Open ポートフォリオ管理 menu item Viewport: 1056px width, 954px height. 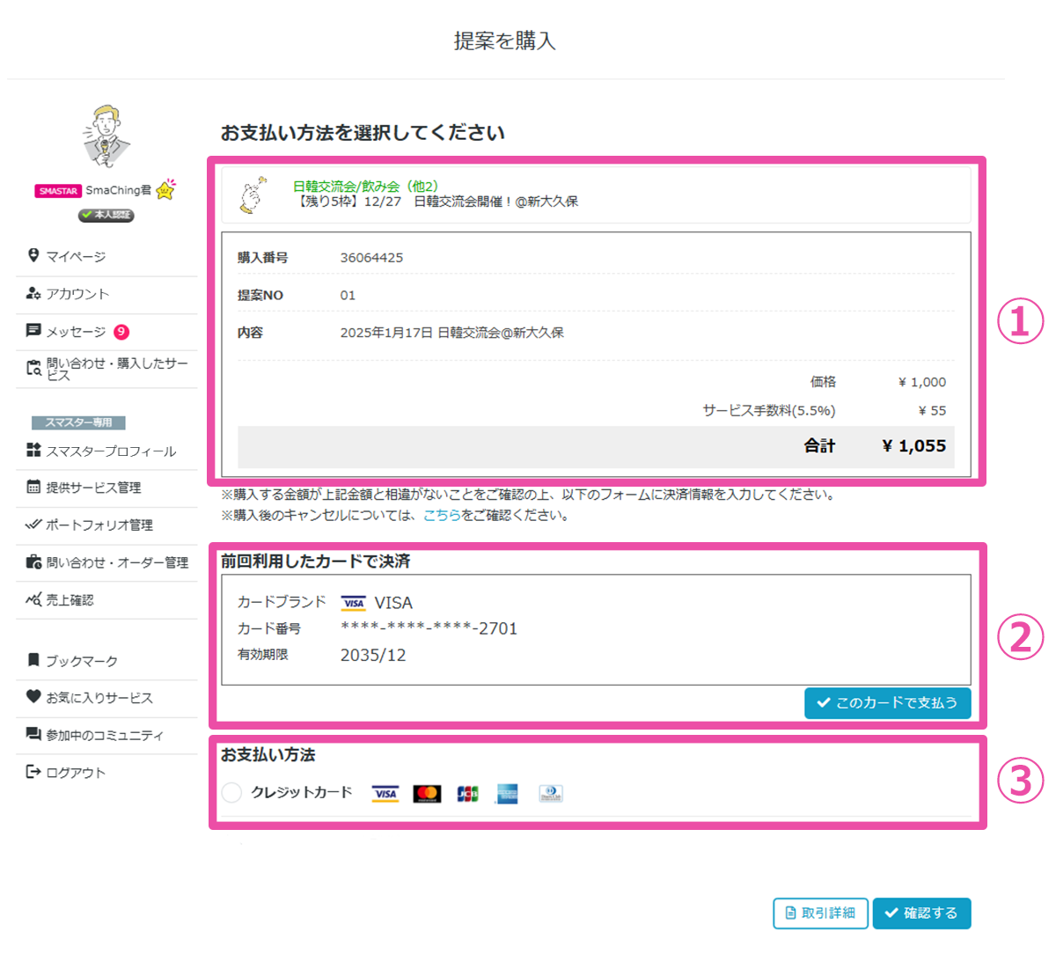[x=99, y=525]
